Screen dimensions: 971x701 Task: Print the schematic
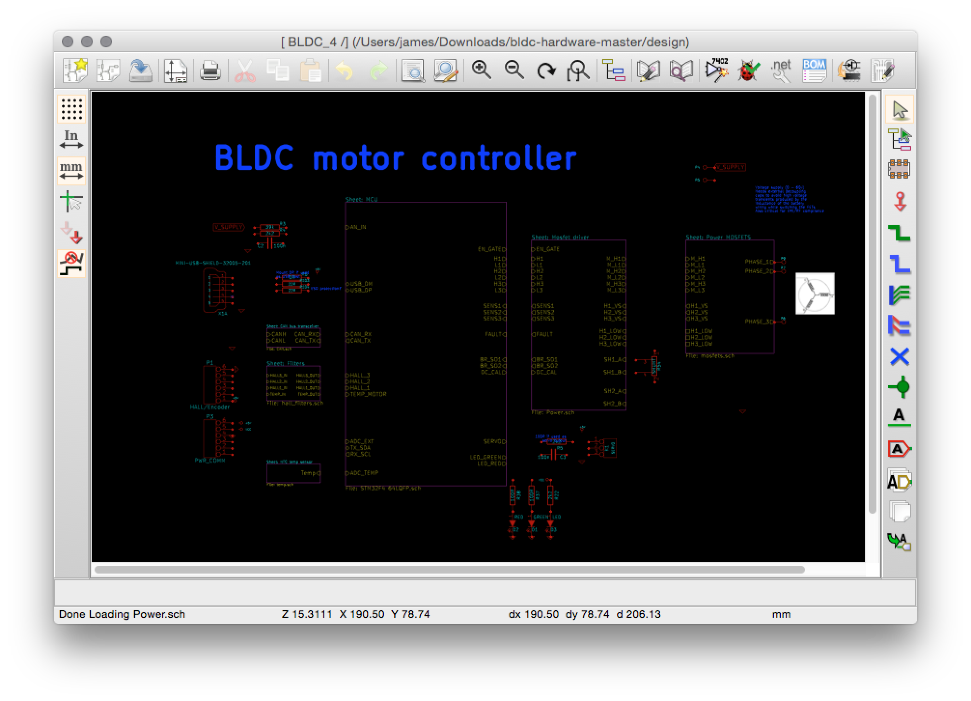coord(210,71)
